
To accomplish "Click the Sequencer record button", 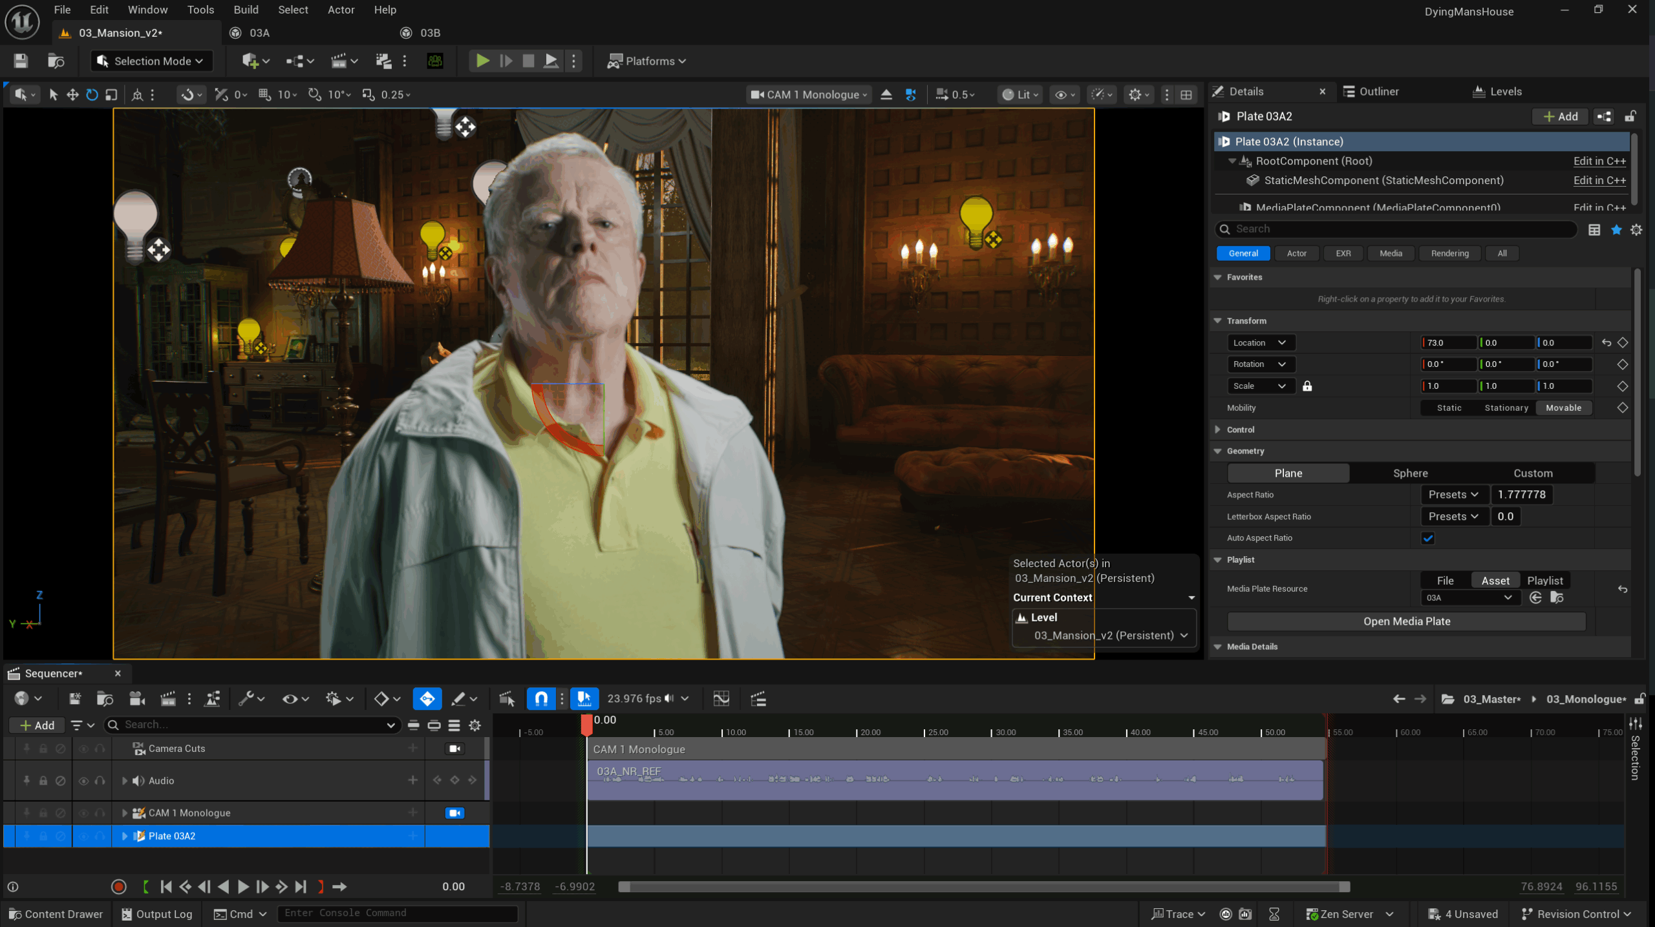I will coord(118,887).
